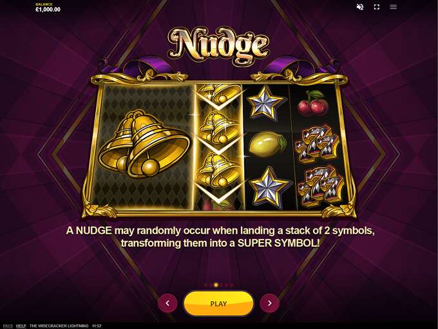
Task: Open the hamburger menu
Action: click(x=394, y=7)
